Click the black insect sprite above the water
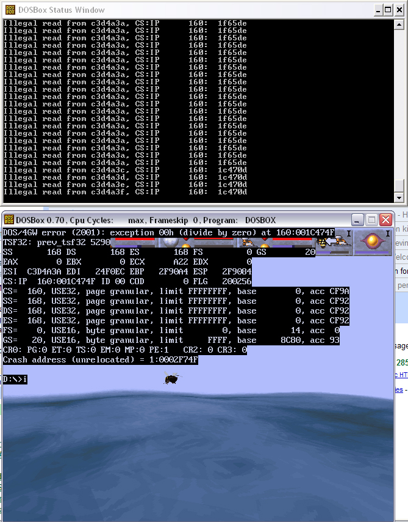Image resolution: width=408 pixels, height=522 pixels. (x=172, y=380)
